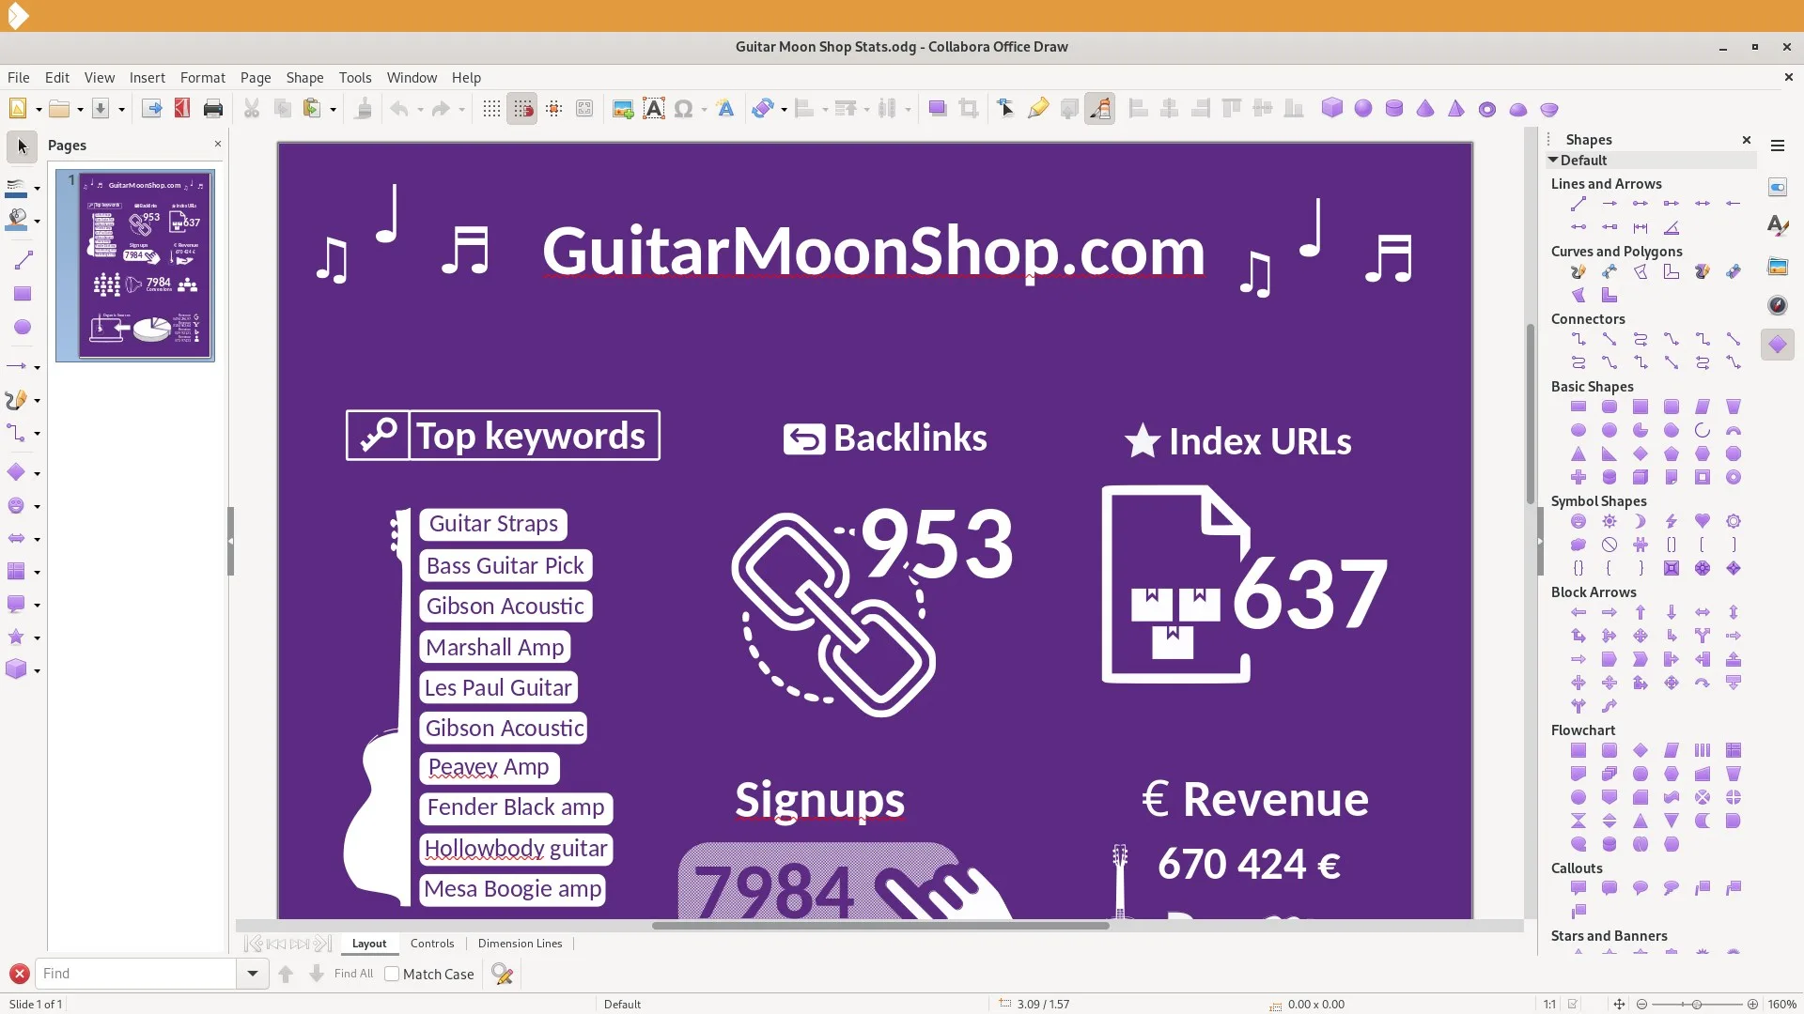Image resolution: width=1804 pixels, height=1014 pixels.
Task: Click the Fontwork Text icon
Action: tap(725, 109)
